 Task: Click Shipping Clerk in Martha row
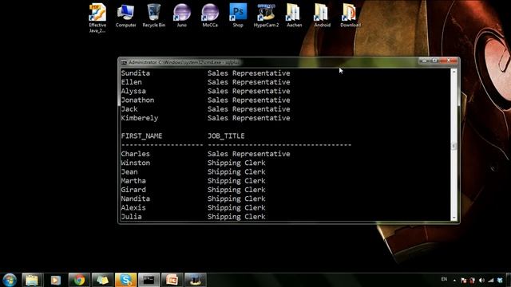tap(236, 181)
